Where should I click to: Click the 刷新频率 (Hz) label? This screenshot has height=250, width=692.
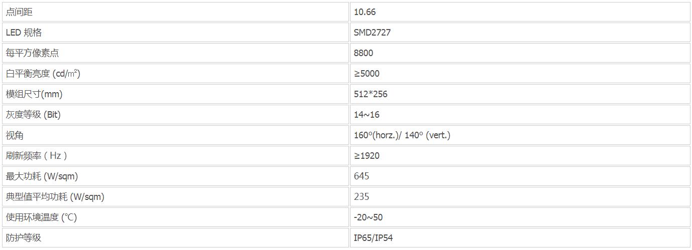tap(36, 156)
